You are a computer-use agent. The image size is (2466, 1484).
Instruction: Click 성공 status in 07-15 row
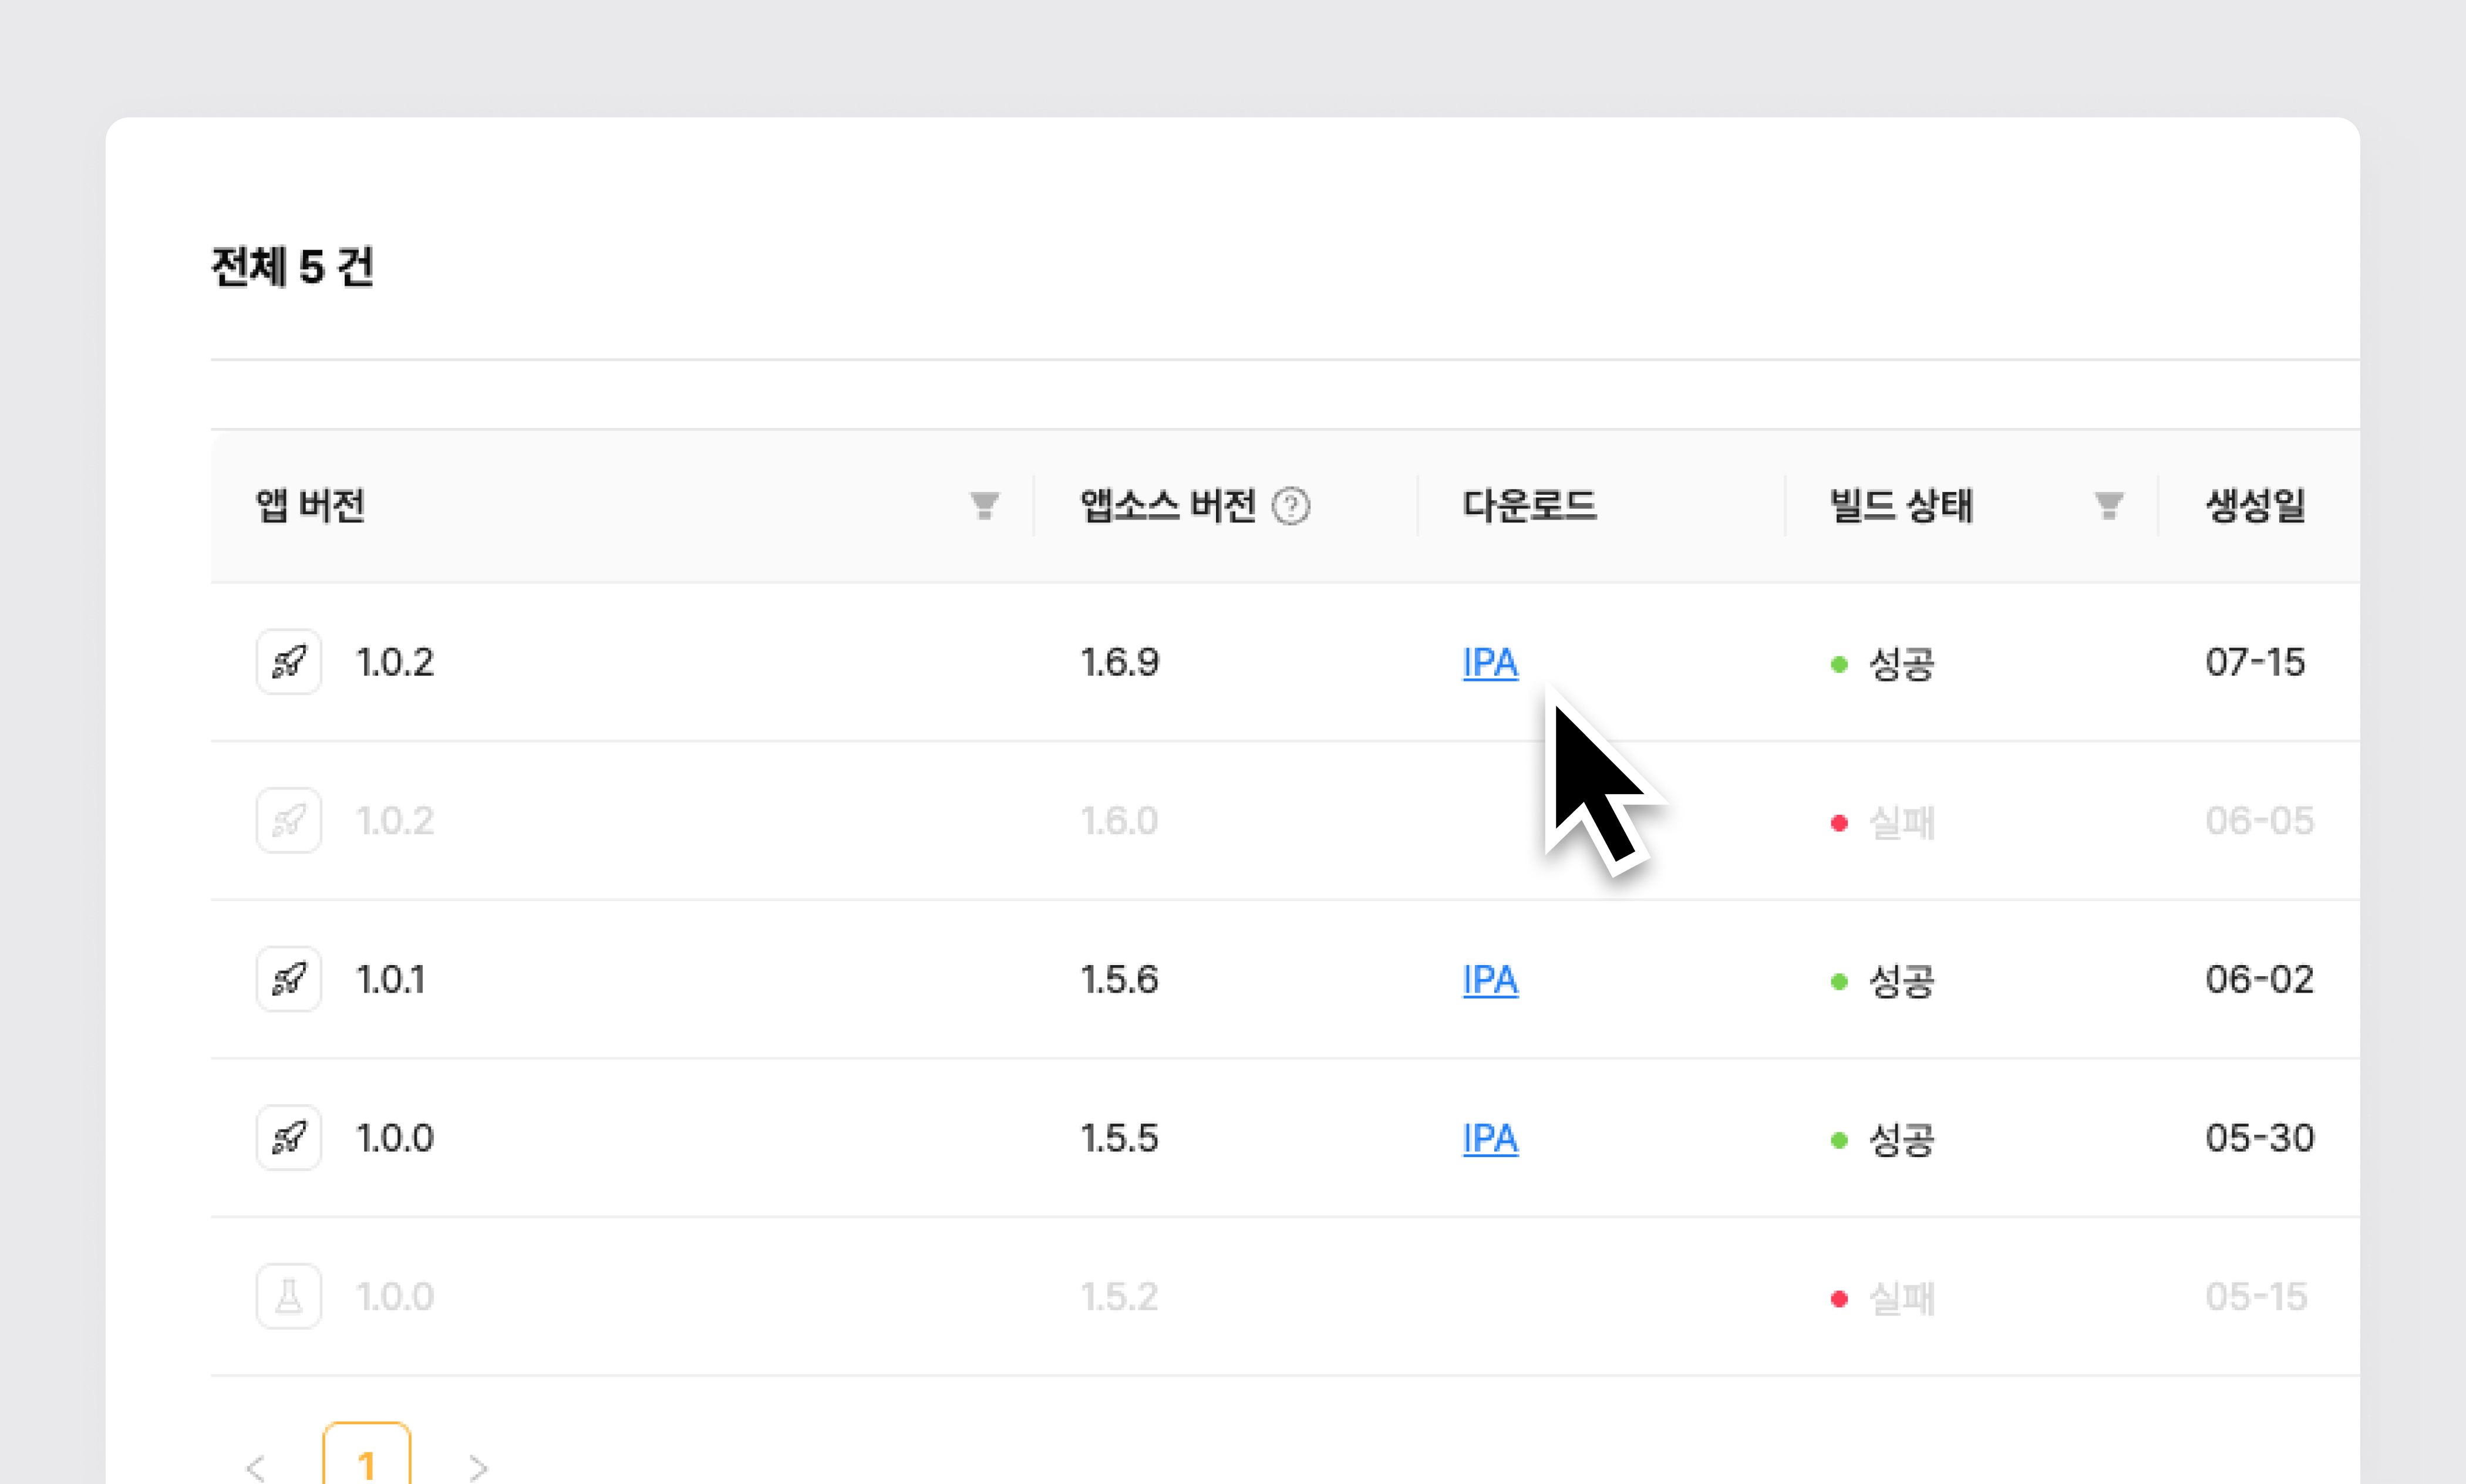pyautogui.click(x=1900, y=664)
